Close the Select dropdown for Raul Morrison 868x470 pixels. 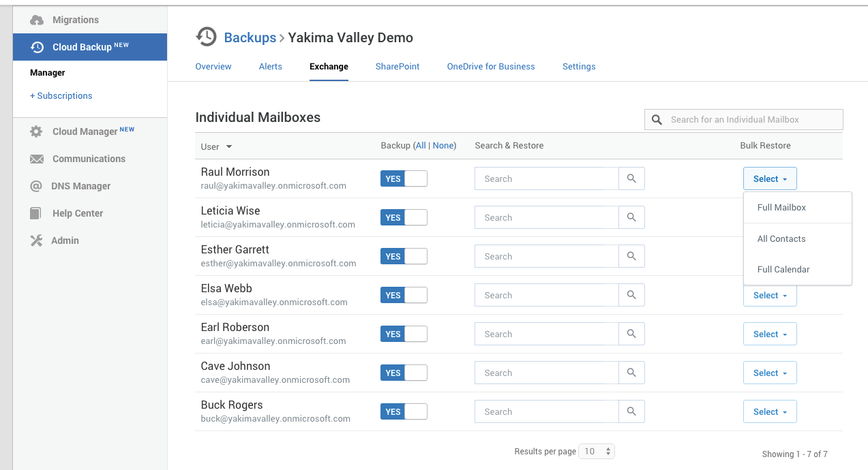[x=770, y=178]
